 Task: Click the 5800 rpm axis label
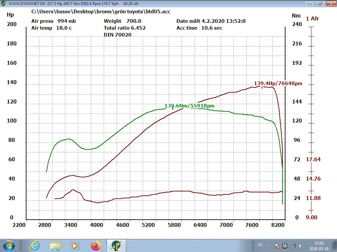click(174, 225)
